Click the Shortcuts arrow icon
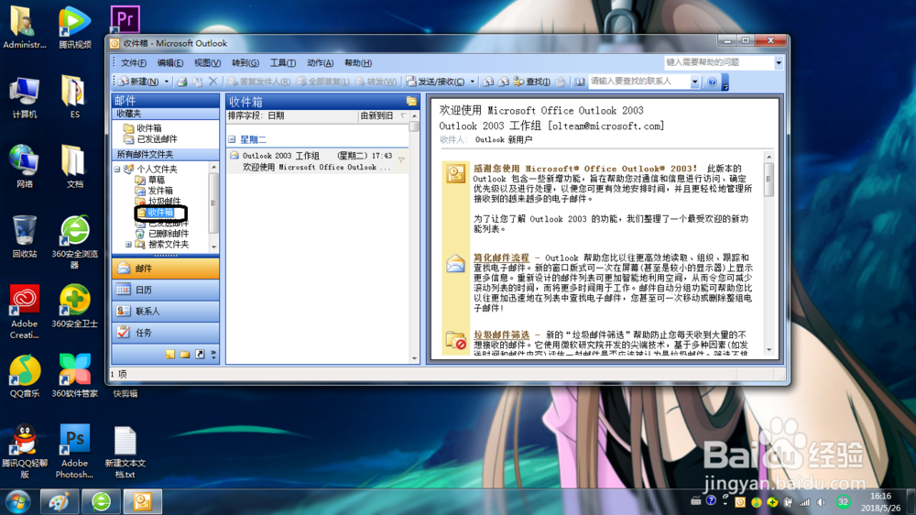This screenshot has height=515, width=916. pyautogui.click(x=200, y=355)
